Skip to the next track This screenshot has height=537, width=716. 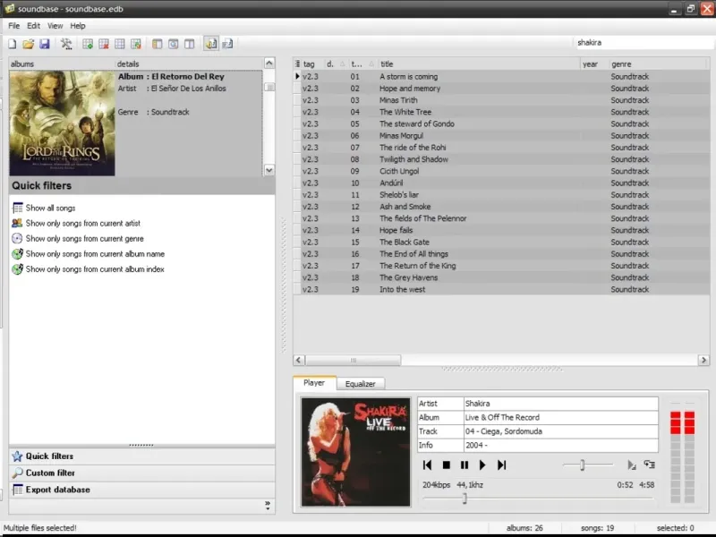tap(501, 465)
